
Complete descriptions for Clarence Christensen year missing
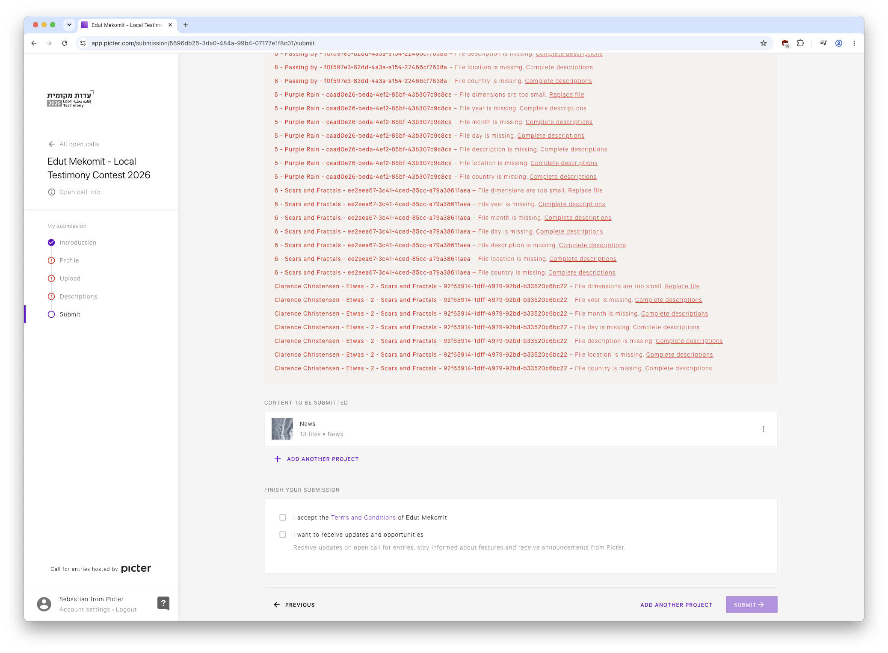[x=669, y=300]
